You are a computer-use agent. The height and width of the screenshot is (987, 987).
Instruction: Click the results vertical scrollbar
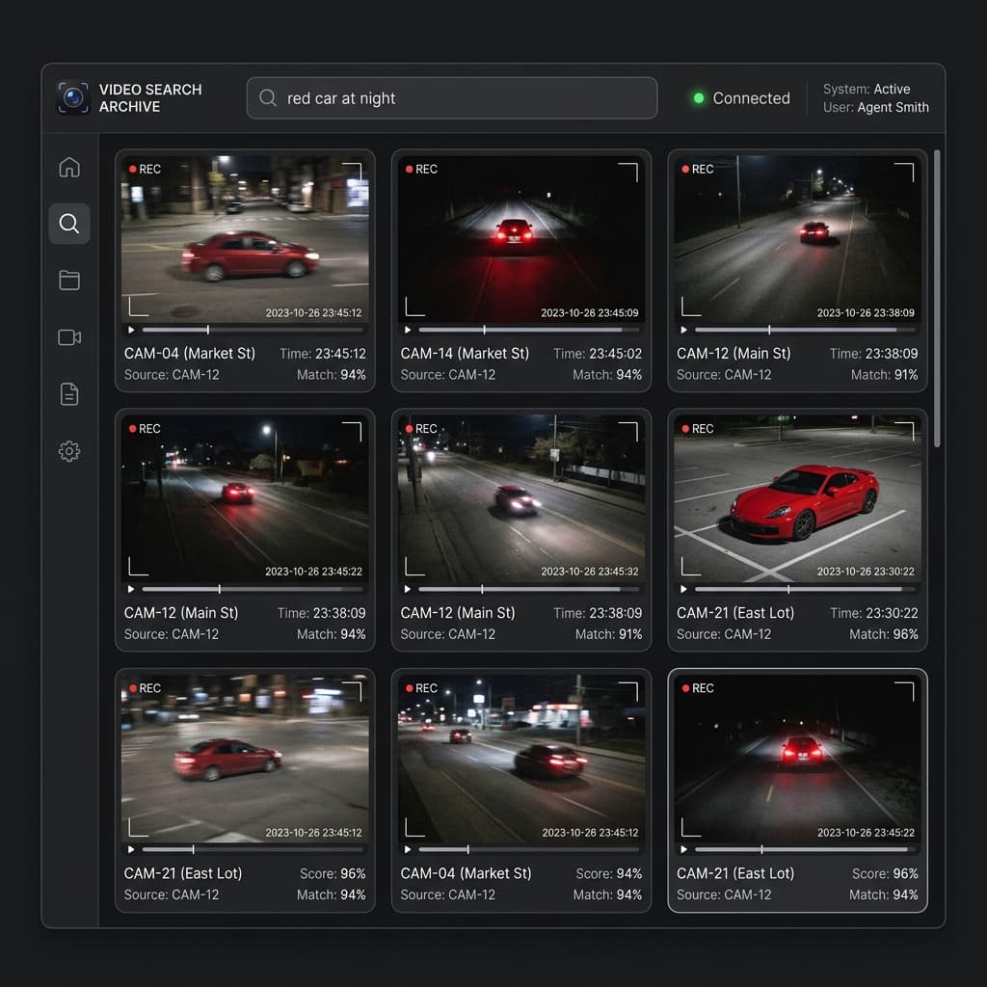coord(937,299)
